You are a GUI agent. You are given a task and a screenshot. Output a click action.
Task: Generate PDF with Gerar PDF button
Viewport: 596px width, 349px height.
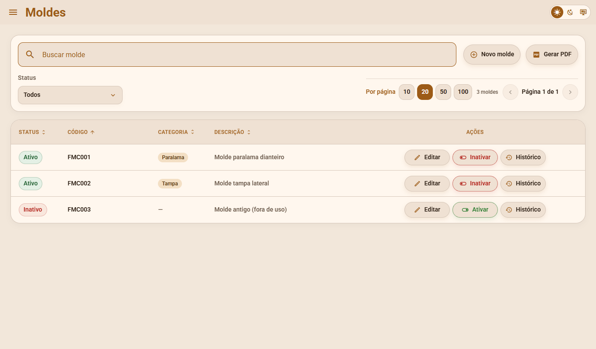pyautogui.click(x=552, y=55)
